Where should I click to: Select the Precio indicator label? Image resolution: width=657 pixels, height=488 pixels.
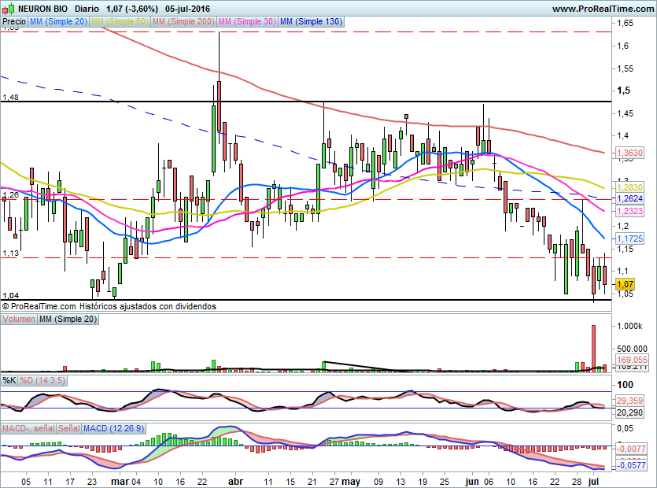click(x=14, y=22)
